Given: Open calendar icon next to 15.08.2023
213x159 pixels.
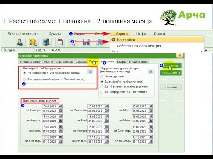Looking at the screenshot, I should [x=106, y=127].
